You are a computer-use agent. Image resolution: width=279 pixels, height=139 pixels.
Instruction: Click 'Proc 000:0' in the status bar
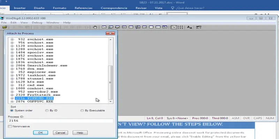coord(200,118)
